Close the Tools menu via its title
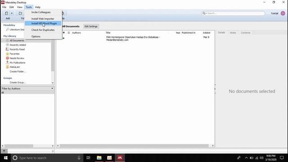The width and height of the screenshot is (288, 162). point(29,7)
